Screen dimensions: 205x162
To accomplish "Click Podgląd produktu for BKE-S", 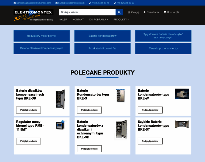I will (x=89, y=110).
